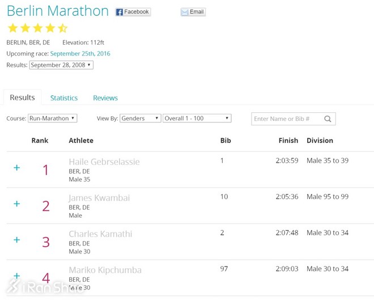The height and width of the screenshot is (300, 374).
Task: Open the Course Run-Marathon dropdown
Action: 53,119
